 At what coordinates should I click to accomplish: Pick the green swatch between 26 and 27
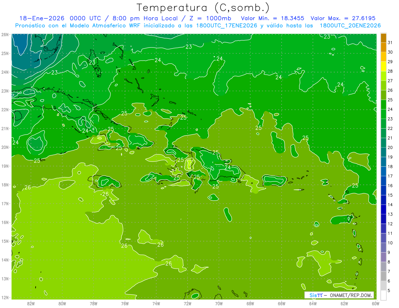(x=383, y=85)
